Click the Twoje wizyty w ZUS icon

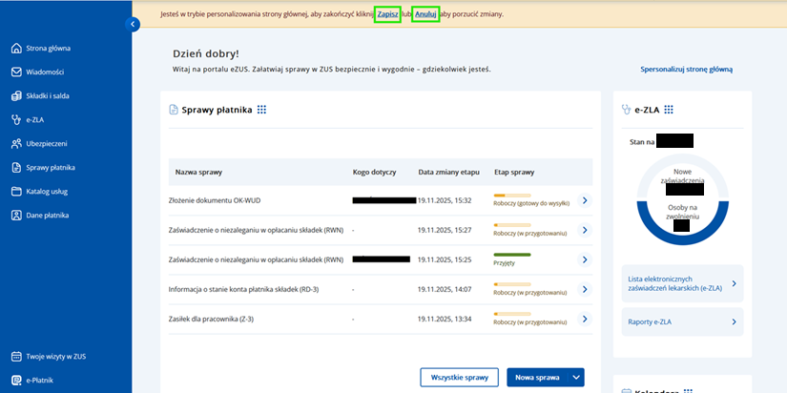pos(16,357)
